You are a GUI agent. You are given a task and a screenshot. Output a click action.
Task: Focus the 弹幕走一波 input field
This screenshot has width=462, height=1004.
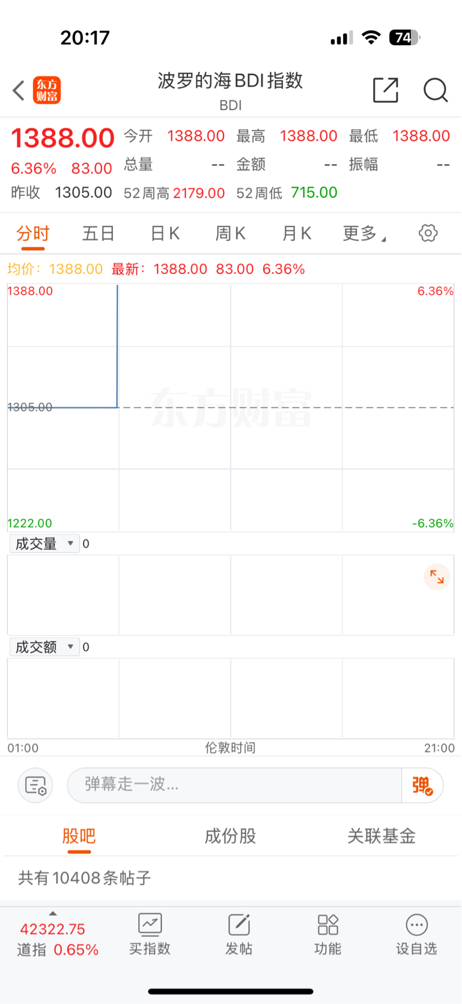[x=234, y=785]
